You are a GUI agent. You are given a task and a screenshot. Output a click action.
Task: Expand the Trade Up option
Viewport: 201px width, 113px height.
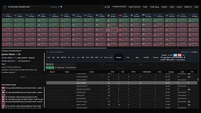click(154, 7)
